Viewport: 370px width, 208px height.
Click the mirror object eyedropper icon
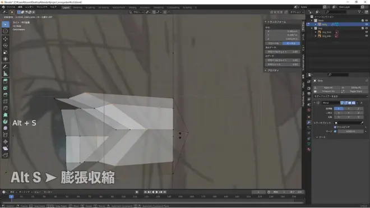coord(362,123)
